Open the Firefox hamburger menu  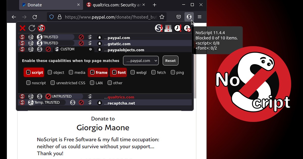pyautogui.click(x=199, y=17)
